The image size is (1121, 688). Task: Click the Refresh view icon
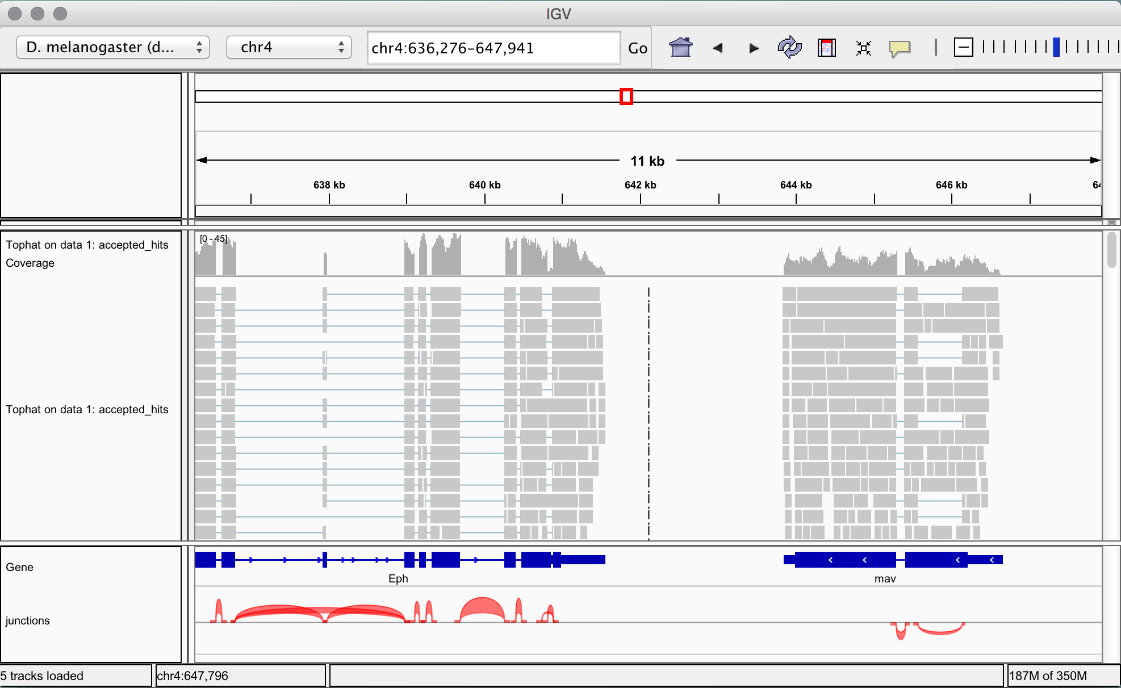coord(789,48)
